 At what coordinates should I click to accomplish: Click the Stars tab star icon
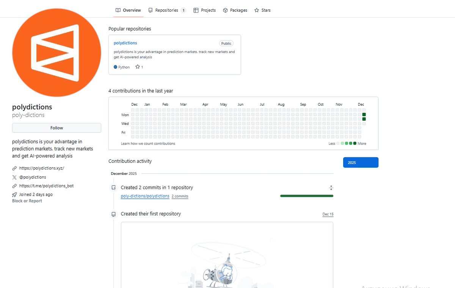coord(257,10)
